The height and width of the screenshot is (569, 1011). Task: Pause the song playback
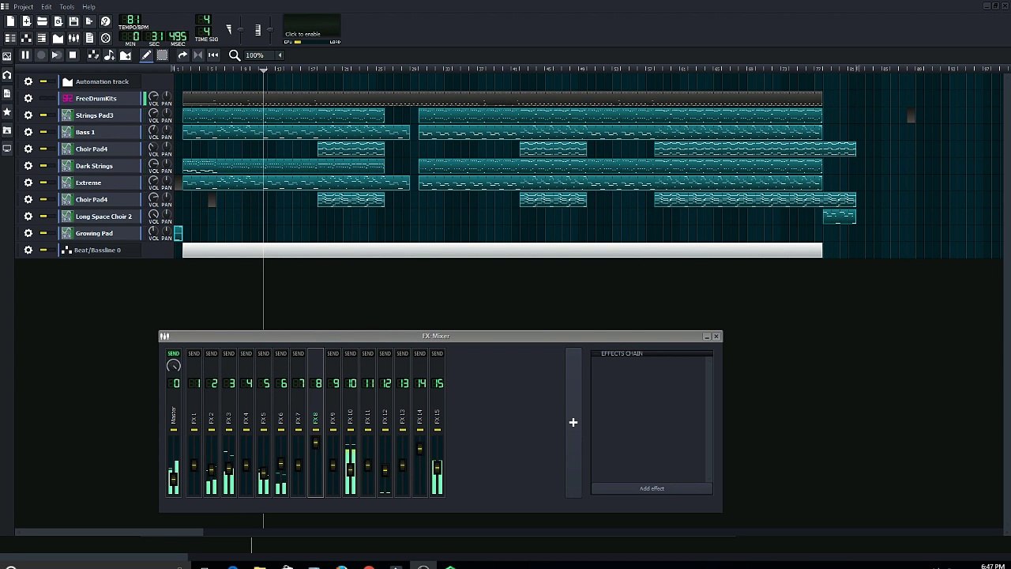point(25,55)
